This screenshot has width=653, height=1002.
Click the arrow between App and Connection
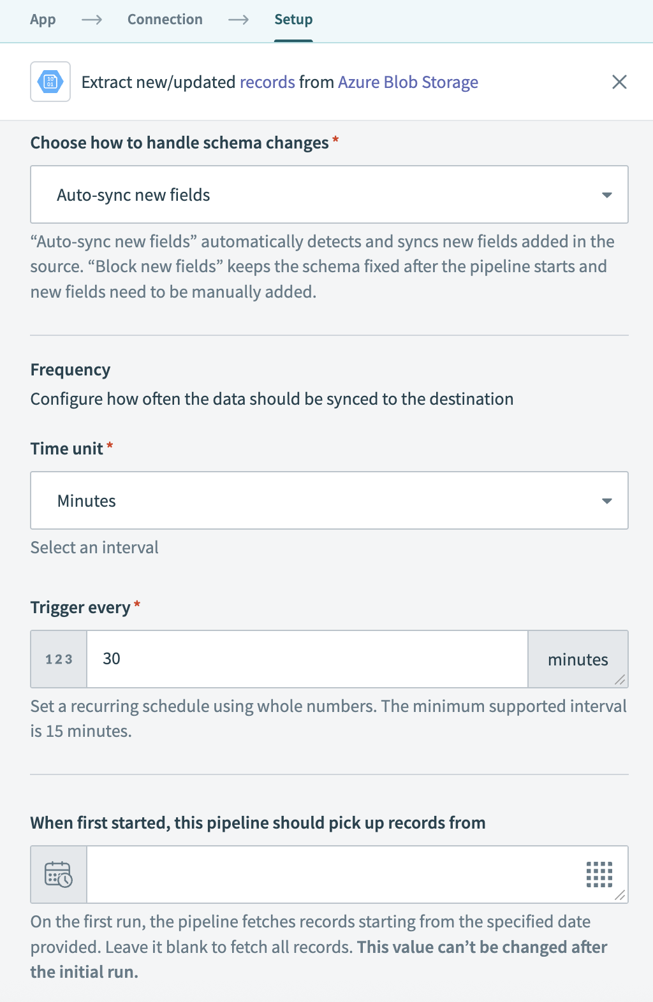93,19
